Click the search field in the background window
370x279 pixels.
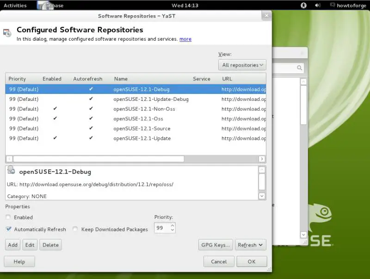tap(287, 68)
